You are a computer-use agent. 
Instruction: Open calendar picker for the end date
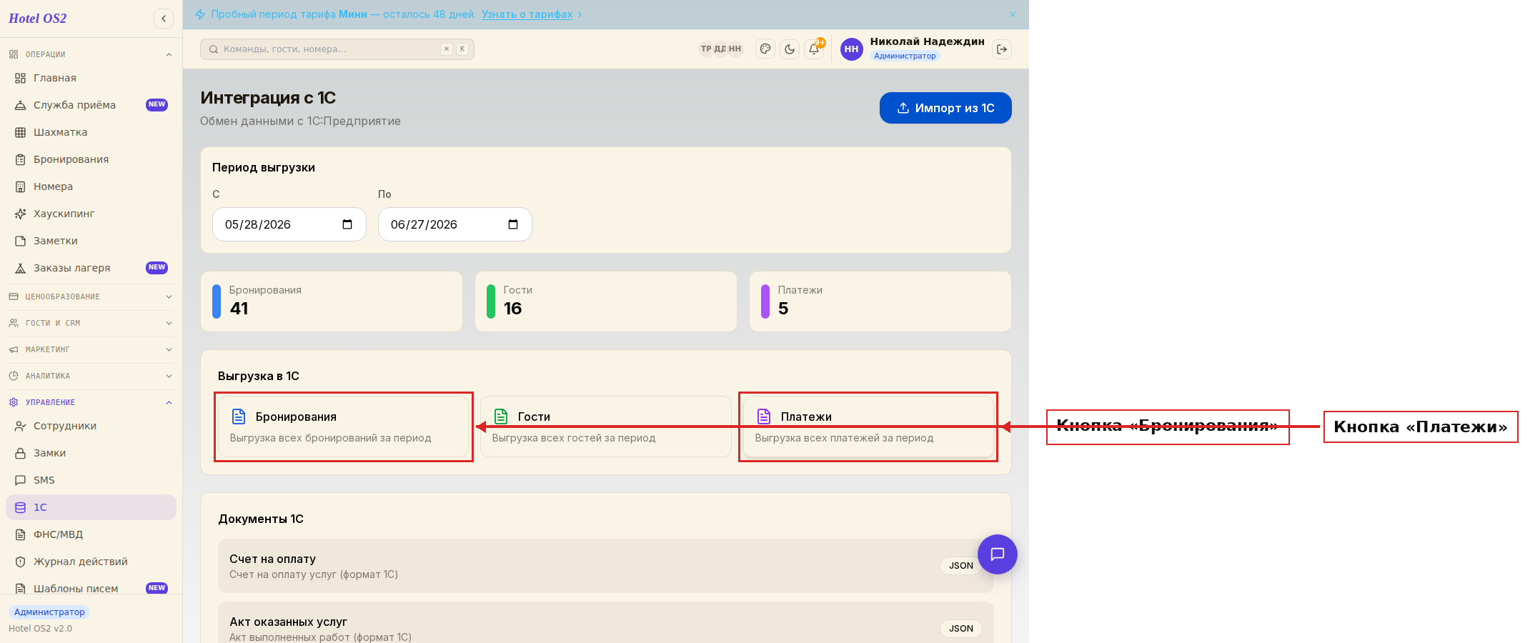(513, 224)
